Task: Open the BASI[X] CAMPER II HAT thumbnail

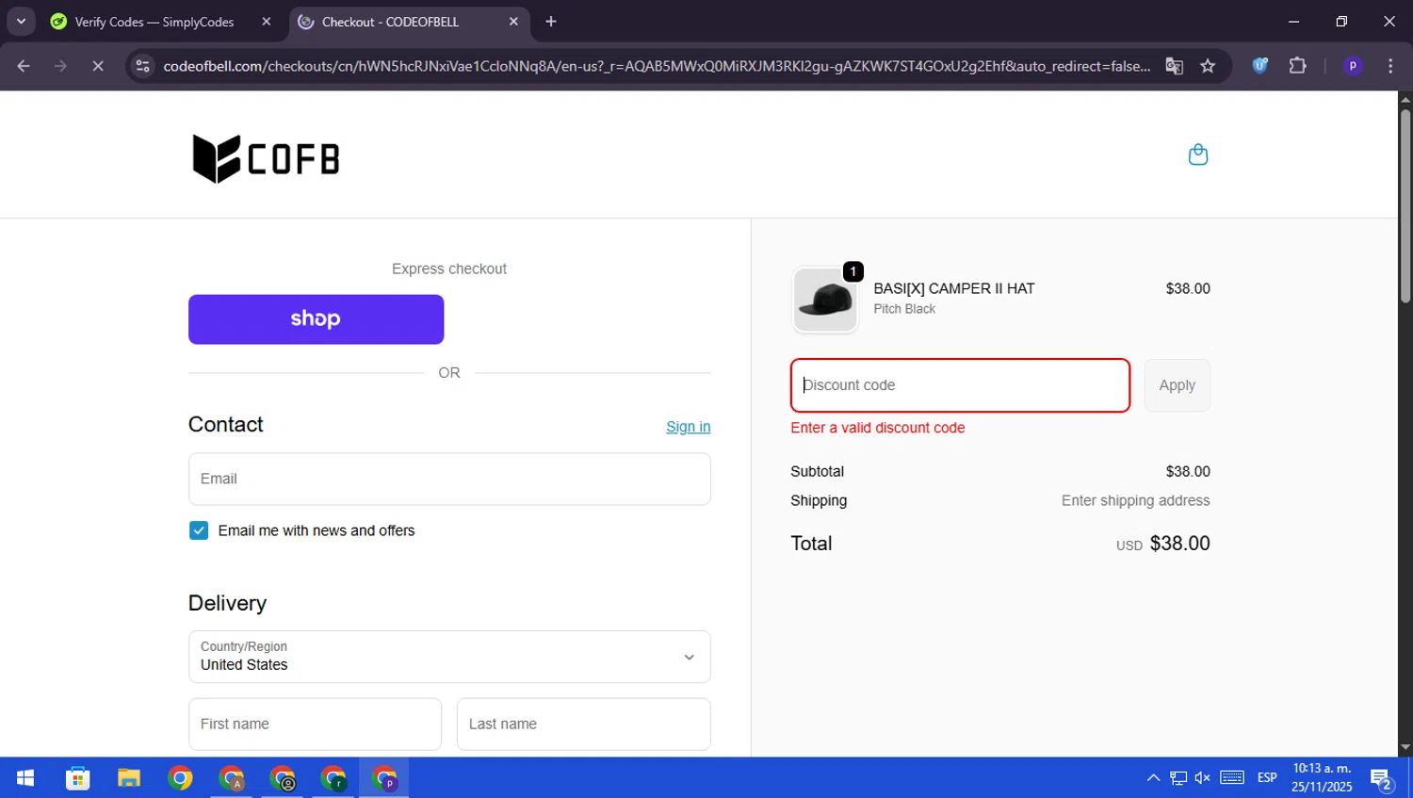Action: pyautogui.click(x=825, y=300)
